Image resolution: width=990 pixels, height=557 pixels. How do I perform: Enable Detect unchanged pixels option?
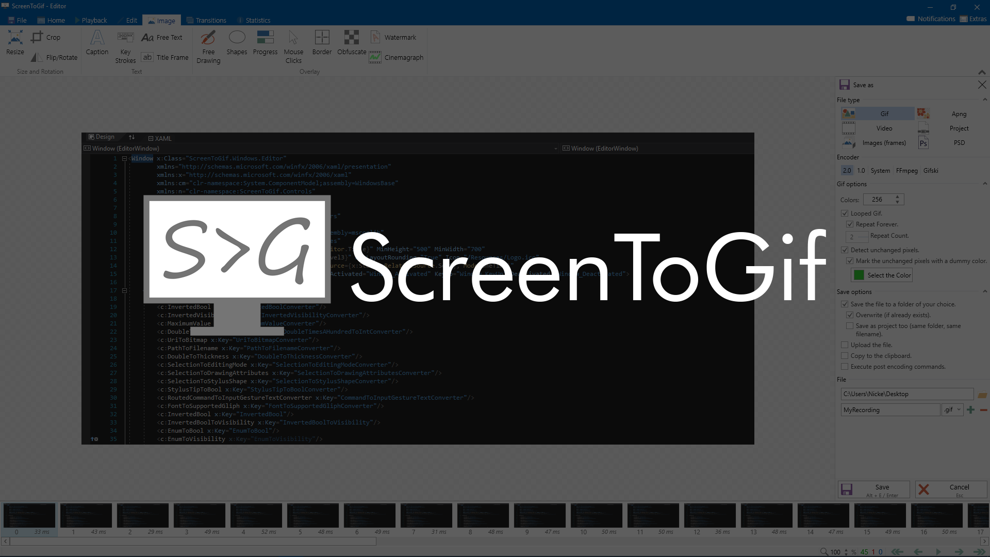pyautogui.click(x=845, y=250)
